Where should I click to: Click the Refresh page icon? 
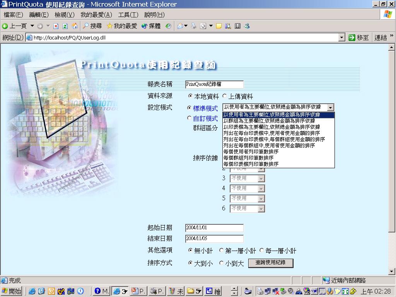pyautogui.click(x=65, y=26)
